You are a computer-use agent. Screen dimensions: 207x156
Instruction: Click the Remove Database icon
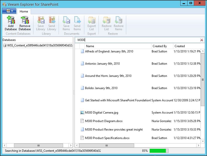coord(25,20)
